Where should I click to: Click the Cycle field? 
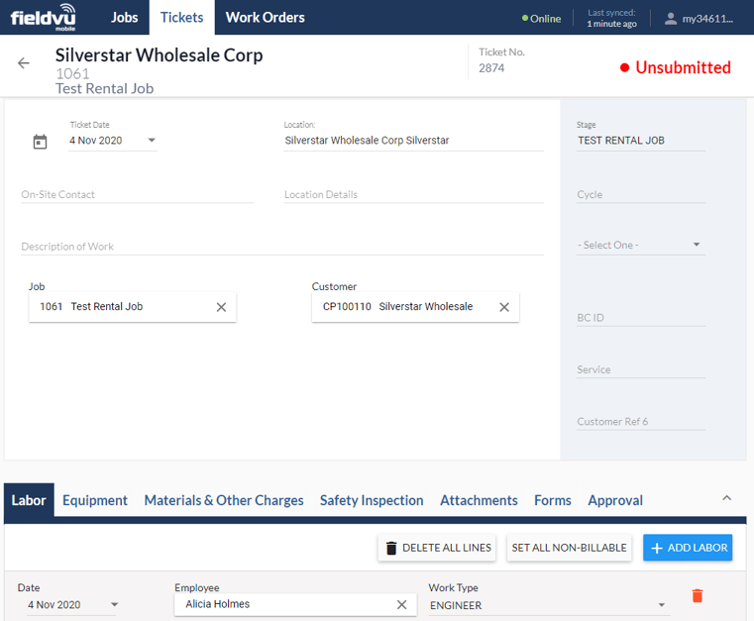(640, 195)
